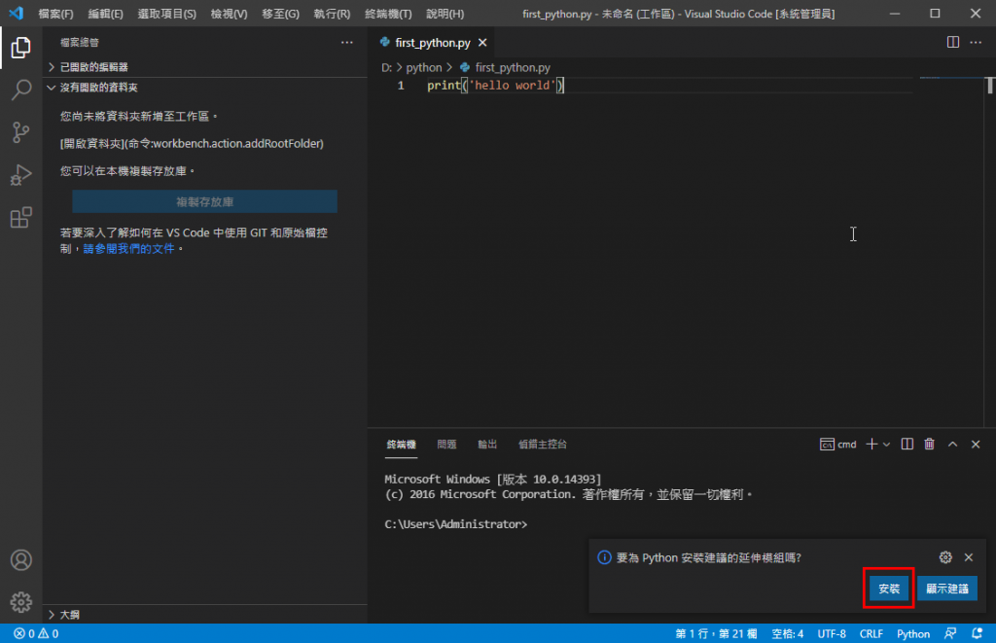Switch to the Problems panel tab
Viewport: 996px width, 643px height.
446,445
